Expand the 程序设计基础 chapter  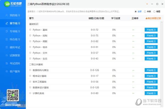30,76
